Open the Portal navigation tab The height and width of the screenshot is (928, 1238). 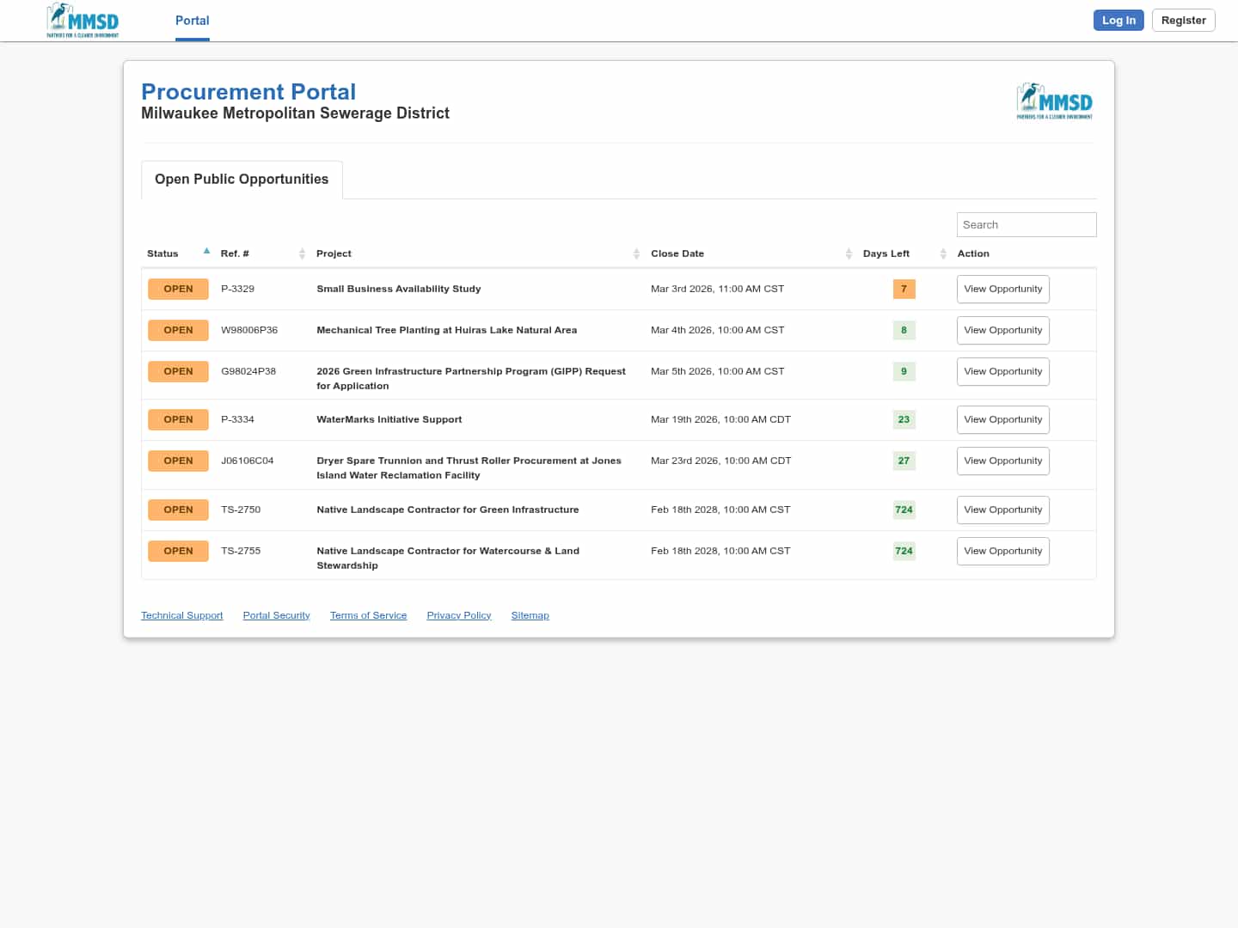192,21
